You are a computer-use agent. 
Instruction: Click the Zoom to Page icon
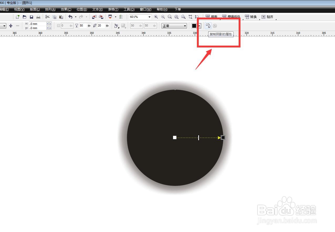coord(184,17)
